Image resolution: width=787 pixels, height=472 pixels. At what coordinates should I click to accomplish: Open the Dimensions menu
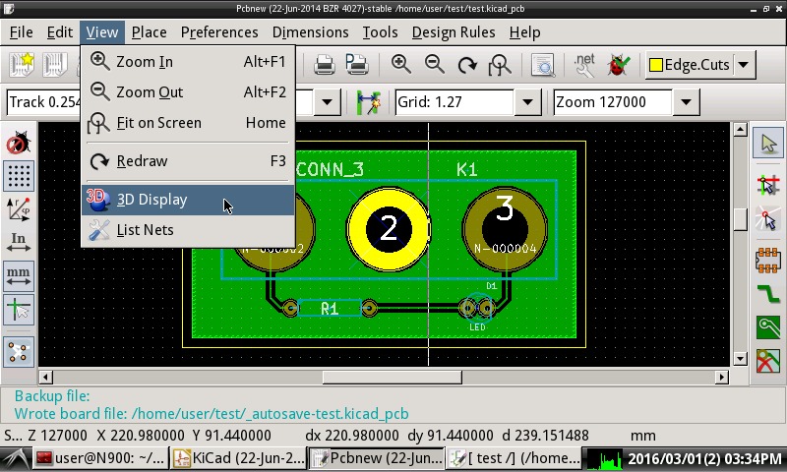[310, 32]
